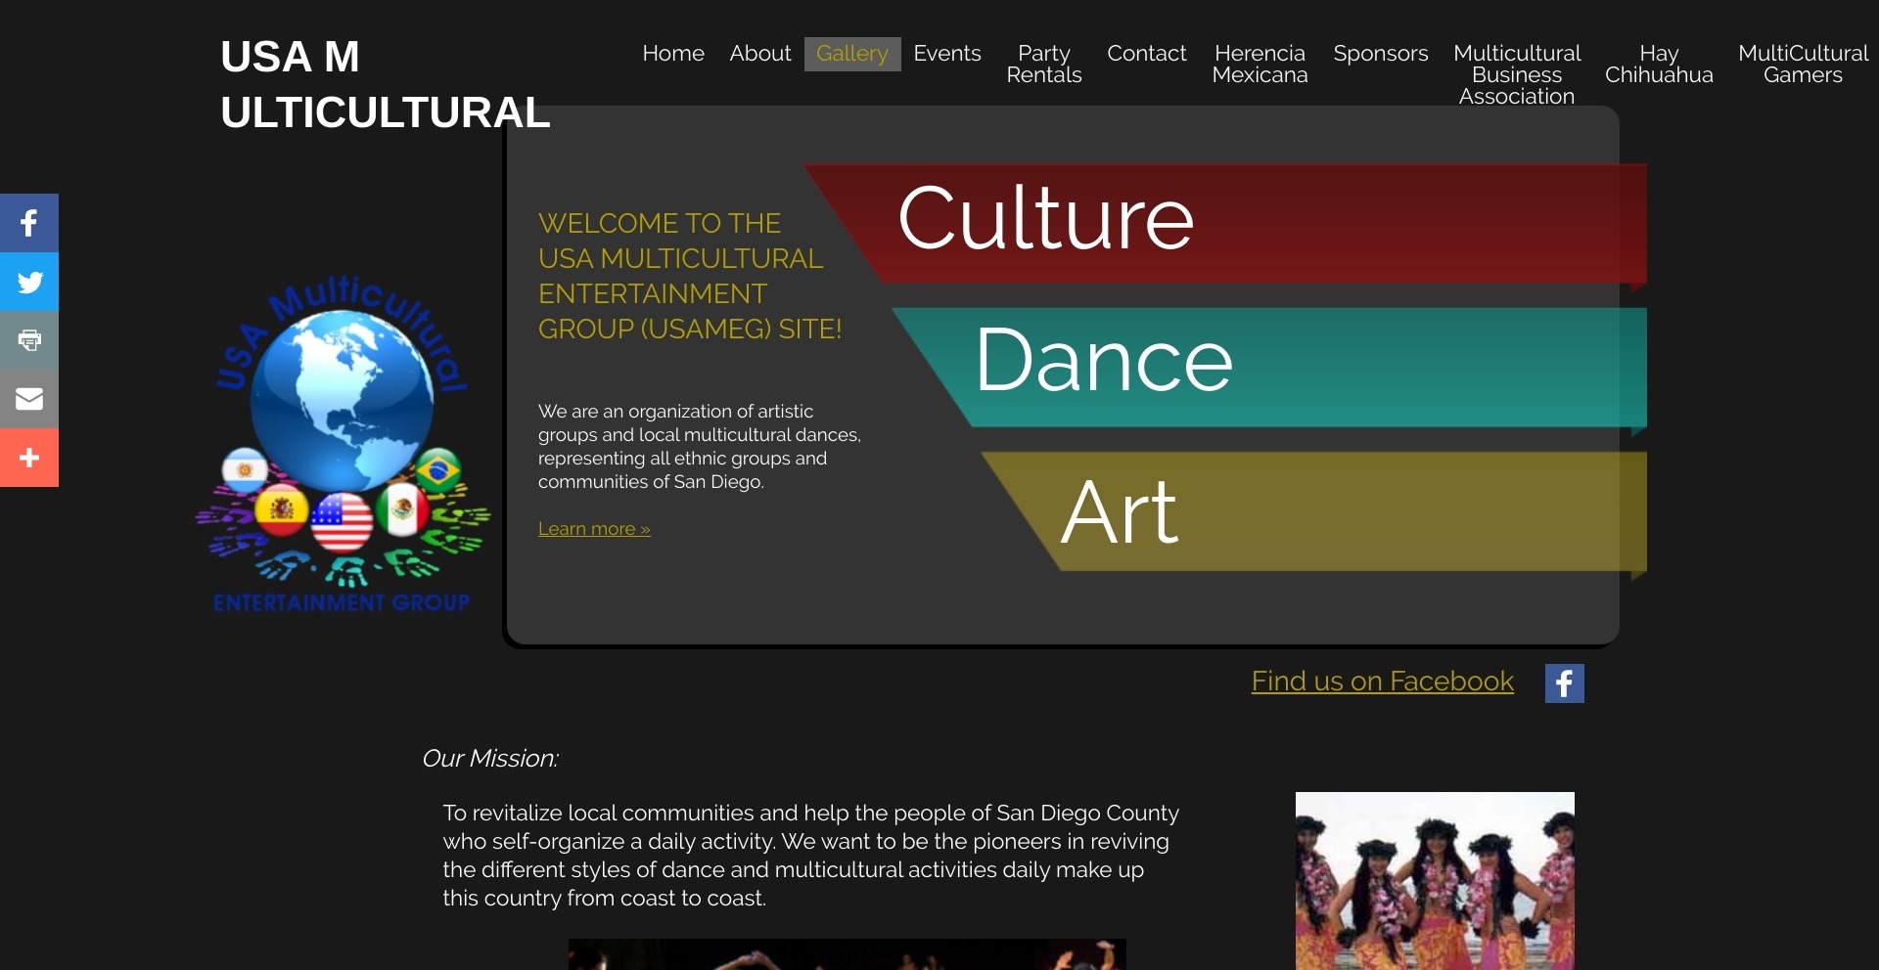1879x970 pixels.
Task: Follow the Find us on Facebook link
Action: (x=1382, y=682)
